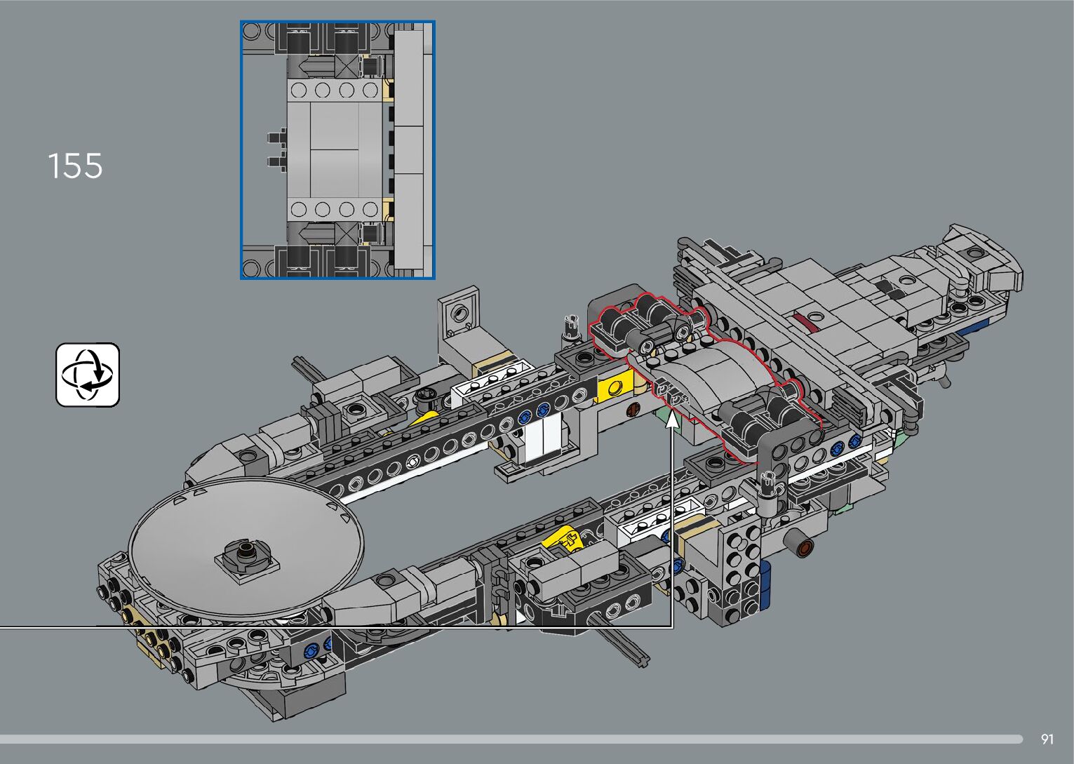
Task: Click the rotate model icon
Action: click(88, 375)
